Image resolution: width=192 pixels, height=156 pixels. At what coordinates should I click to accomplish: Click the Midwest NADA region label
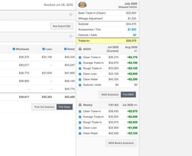point(127,7)
